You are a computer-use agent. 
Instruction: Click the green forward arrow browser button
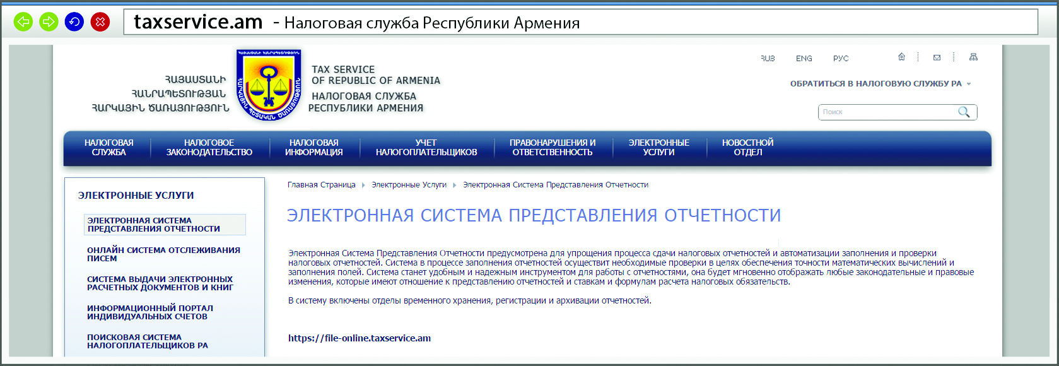pyautogui.click(x=49, y=22)
